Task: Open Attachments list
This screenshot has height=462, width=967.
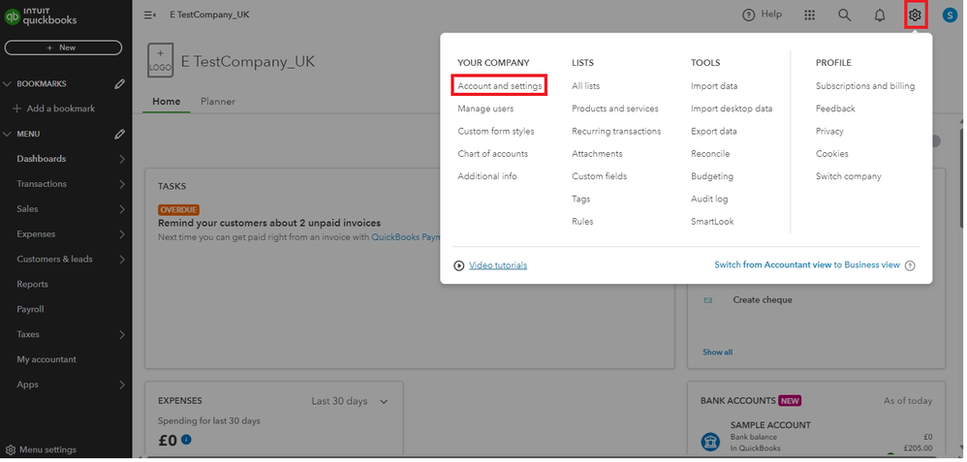Action: point(597,154)
